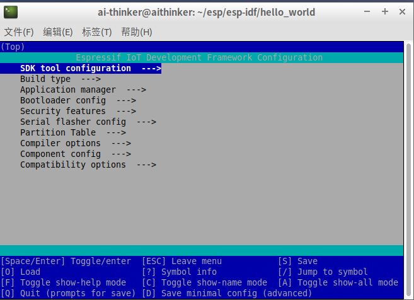The height and width of the screenshot is (300, 414).
Task: Click the [?] Symbol info hint
Action: [180, 272]
